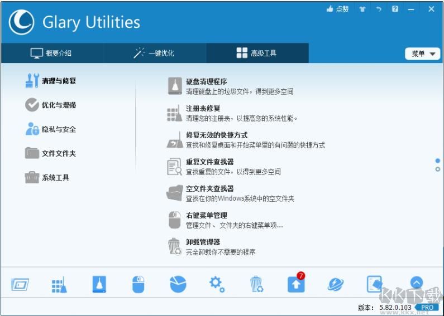
Task: Go to first page dot indicator
Action: click(438, 161)
